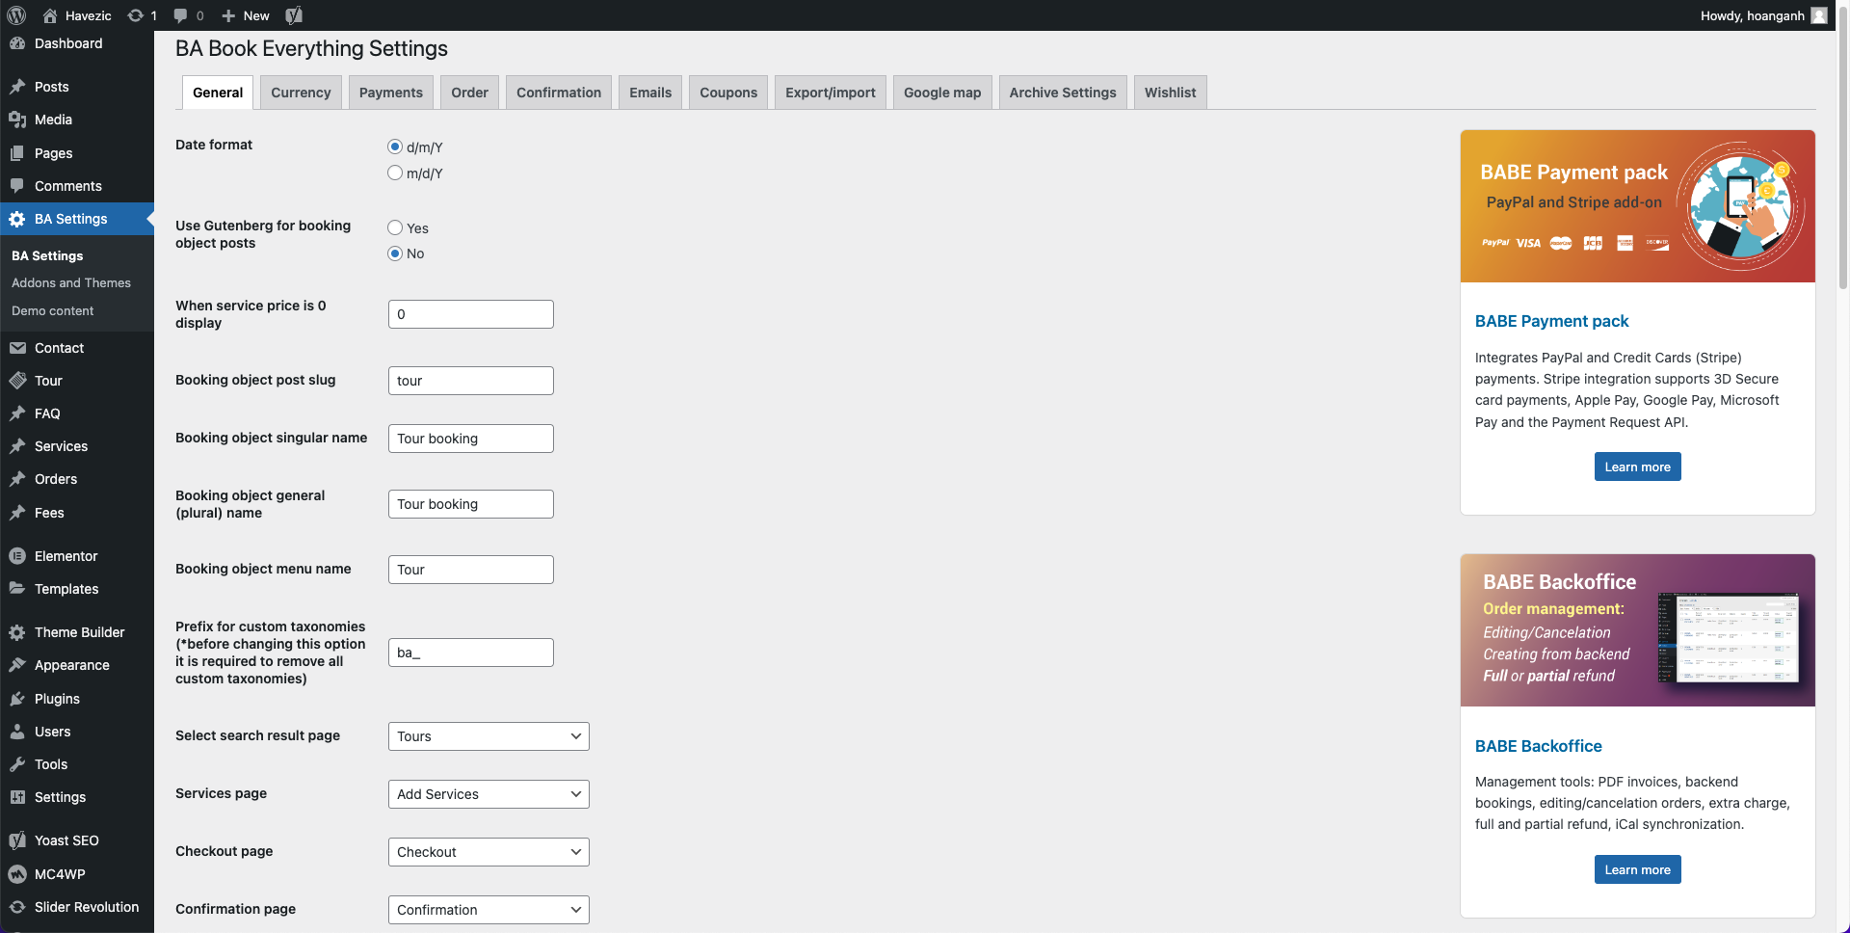Choose No for Gutenberg booking posts
Screen dimensions: 1850x933
[x=395, y=253]
